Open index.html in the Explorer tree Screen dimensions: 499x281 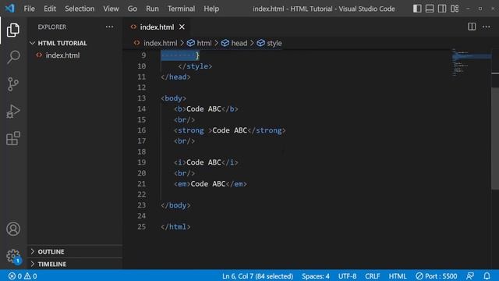coord(62,55)
